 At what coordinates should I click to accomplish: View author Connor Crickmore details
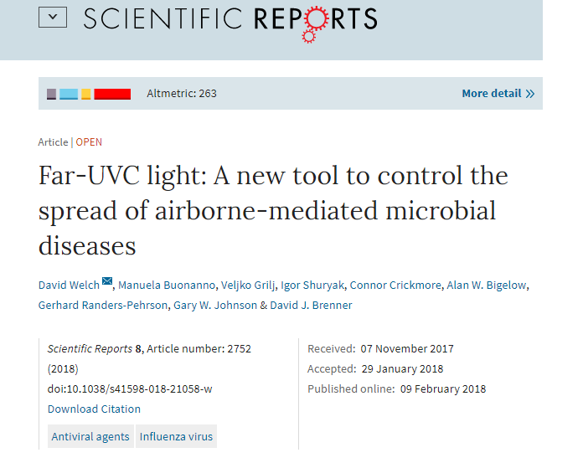[395, 285]
